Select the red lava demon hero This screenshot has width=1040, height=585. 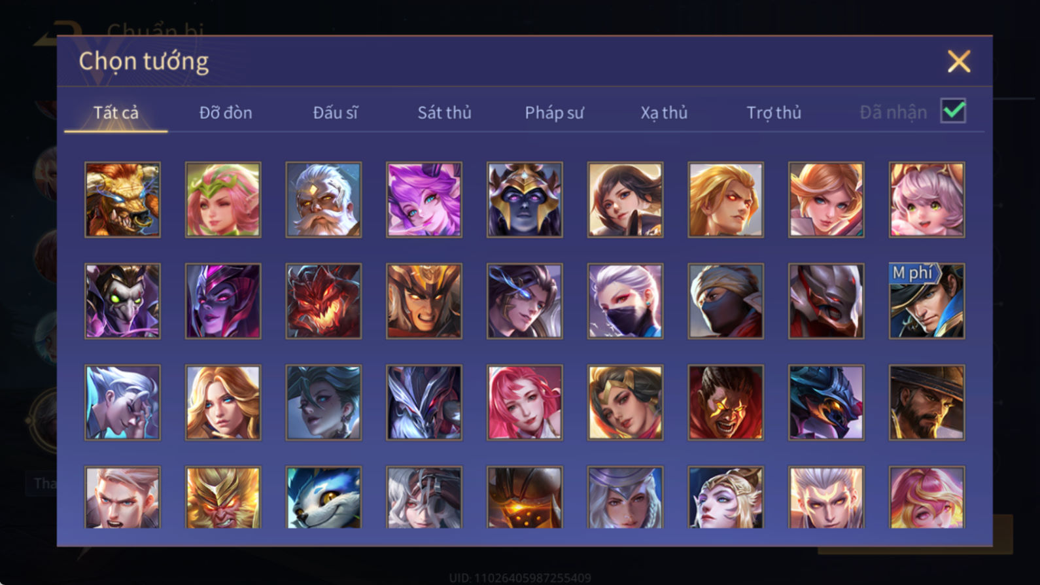pyautogui.click(x=324, y=301)
